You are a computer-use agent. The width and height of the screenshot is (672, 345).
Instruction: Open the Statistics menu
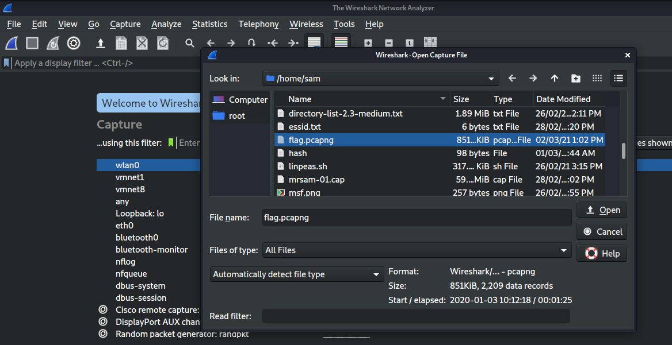(209, 24)
